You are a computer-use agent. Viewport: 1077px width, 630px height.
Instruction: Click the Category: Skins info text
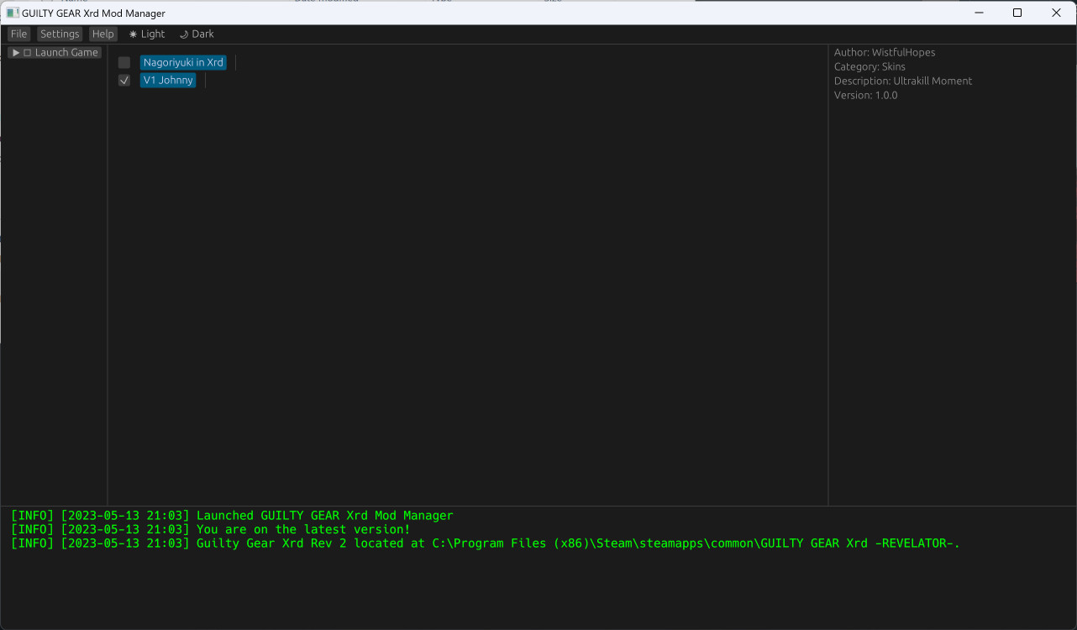point(869,66)
